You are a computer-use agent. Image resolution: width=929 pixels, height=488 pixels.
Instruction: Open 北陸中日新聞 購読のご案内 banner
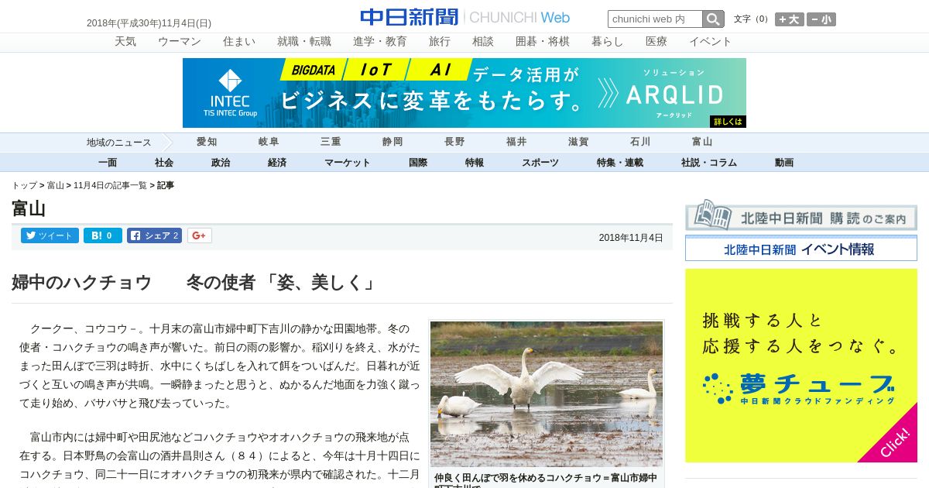tap(801, 215)
